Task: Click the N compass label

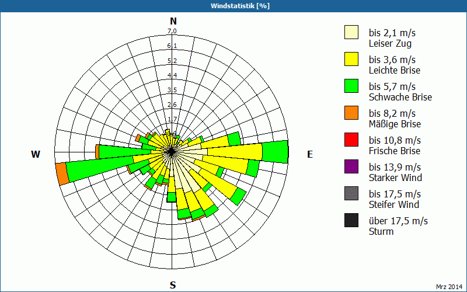Action: click(x=173, y=21)
